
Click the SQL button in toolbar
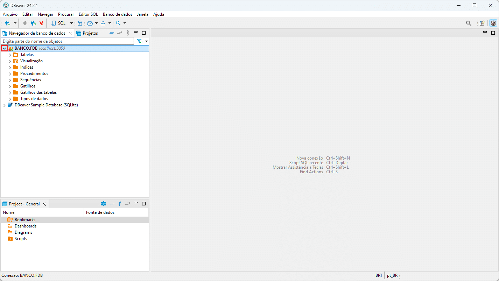pyautogui.click(x=58, y=23)
